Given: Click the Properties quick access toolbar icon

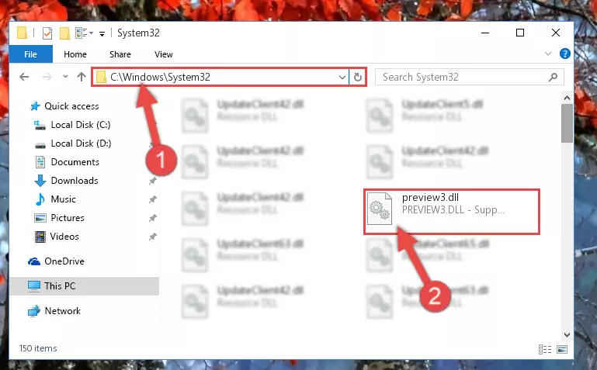Looking at the screenshot, I should pyautogui.click(x=47, y=33).
